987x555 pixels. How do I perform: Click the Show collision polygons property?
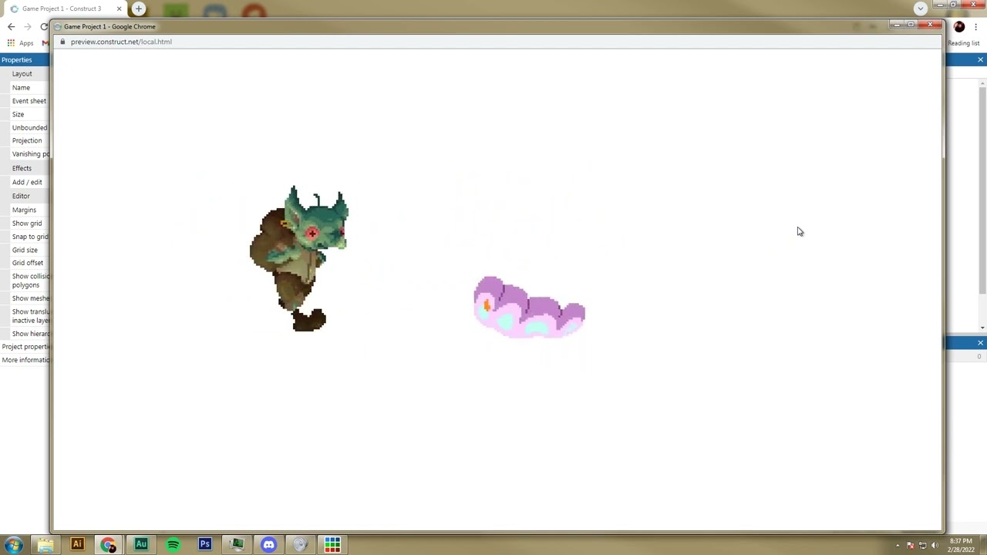tap(25, 281)
